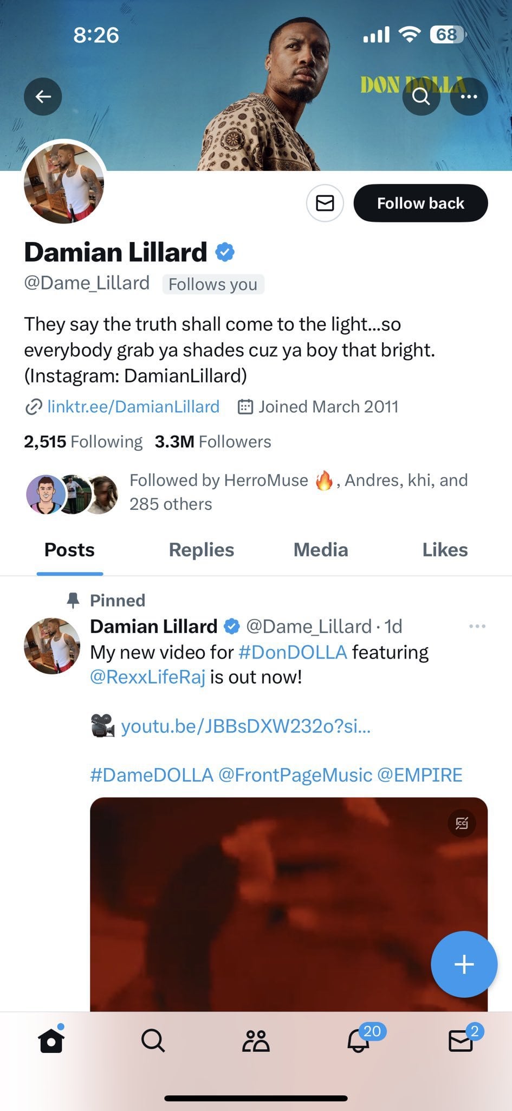Viewport: 512px width, 1111px height.
Task: Open the youtu.be video link
Action: (245, 726)
